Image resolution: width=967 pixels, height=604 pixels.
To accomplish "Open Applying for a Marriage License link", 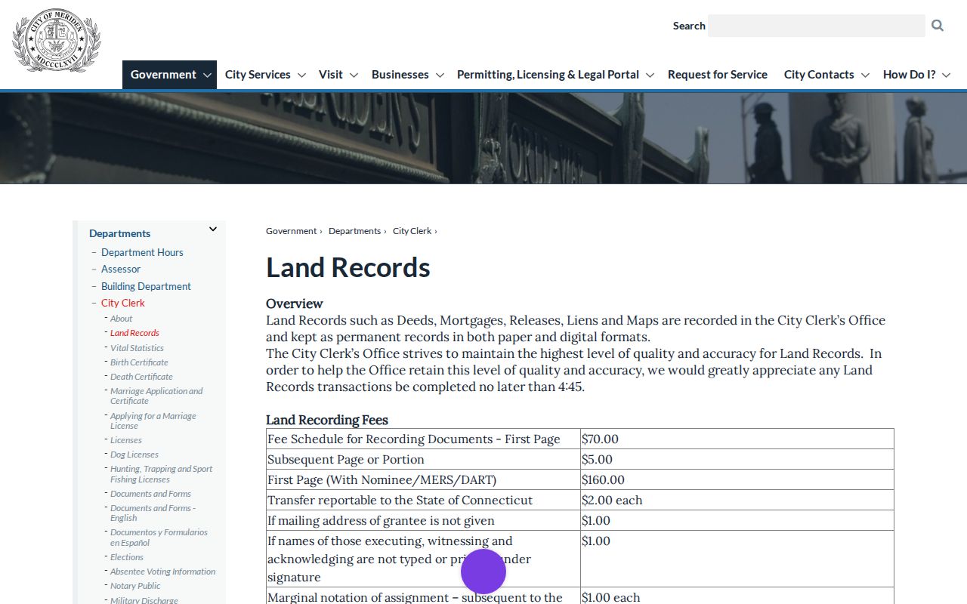I will click(153, 421).
